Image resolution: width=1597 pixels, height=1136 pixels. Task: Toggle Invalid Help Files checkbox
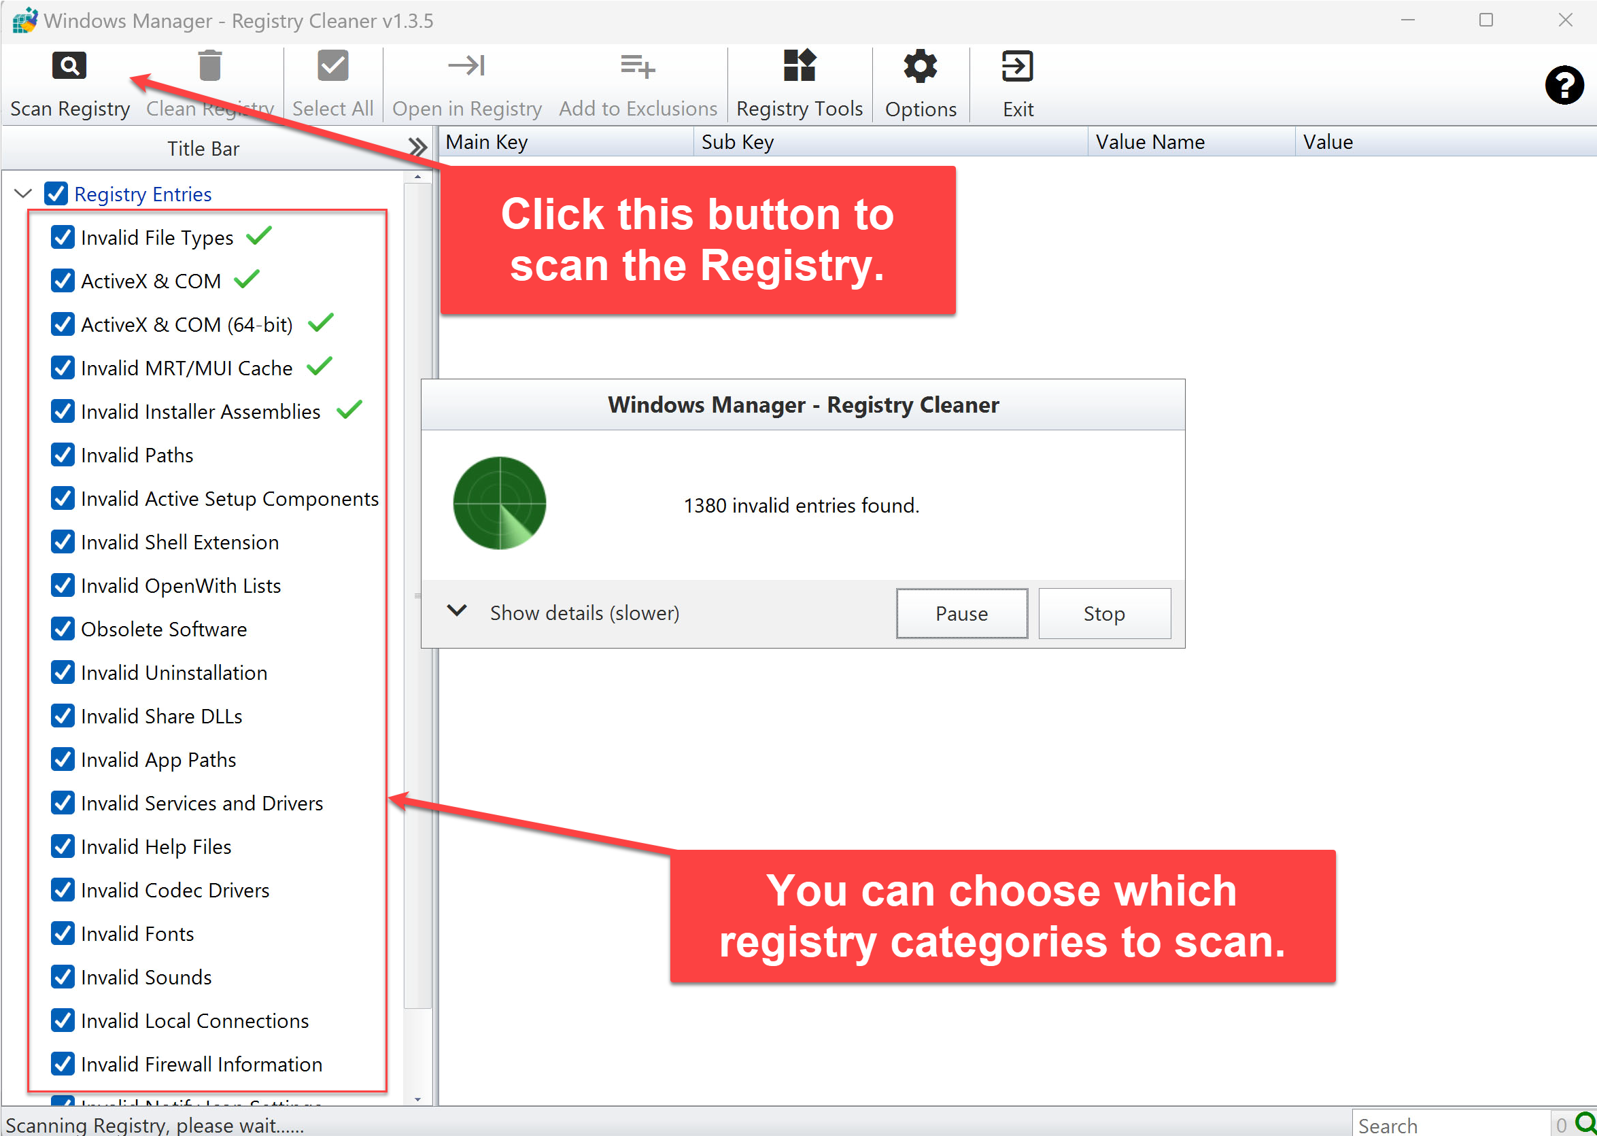click(x=63, y=846)
